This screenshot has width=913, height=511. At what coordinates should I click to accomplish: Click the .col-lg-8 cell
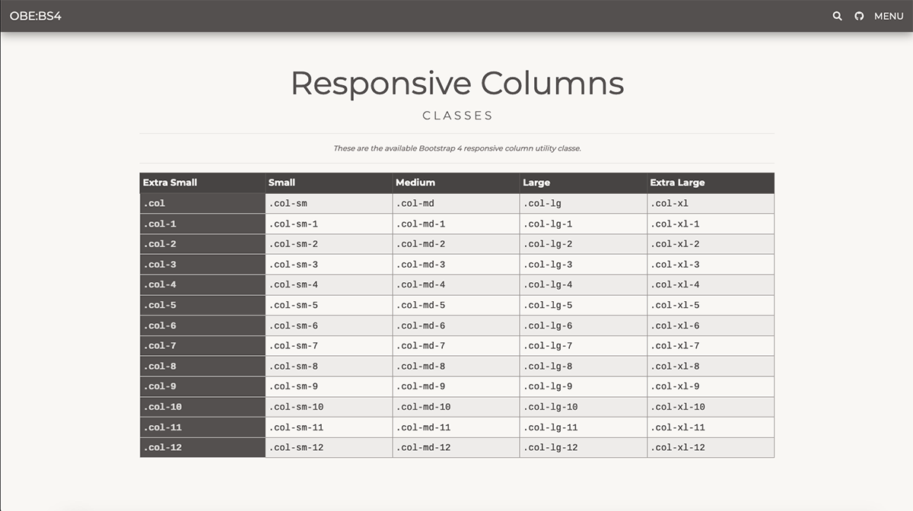coord(584,366)
